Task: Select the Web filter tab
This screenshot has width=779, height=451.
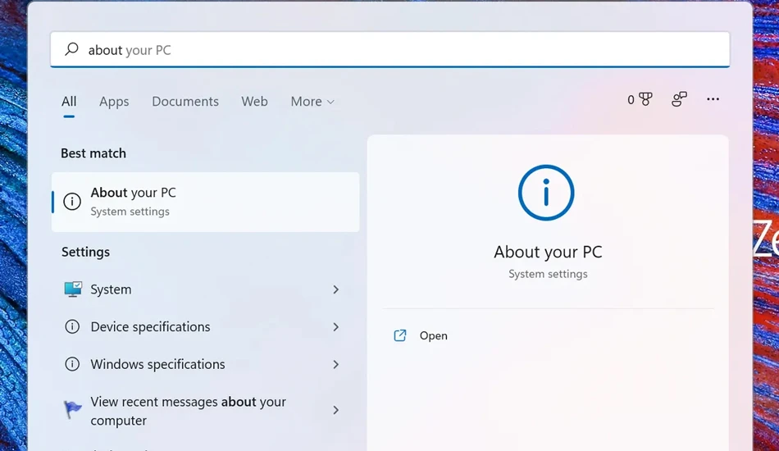Action: tap(254, 102)
